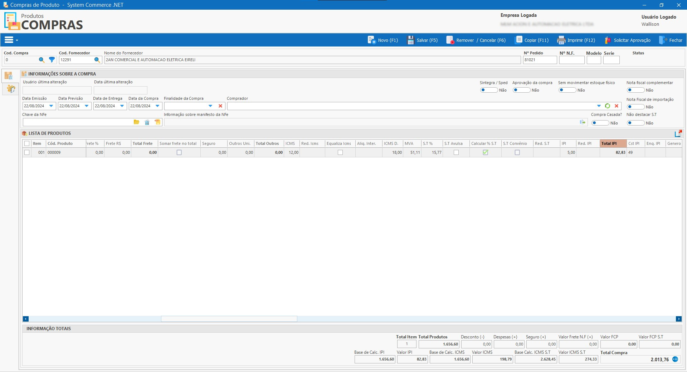Toggle the Sintegra / Sped switch
This screenshot has width=687, height=372.
(488, 90)
